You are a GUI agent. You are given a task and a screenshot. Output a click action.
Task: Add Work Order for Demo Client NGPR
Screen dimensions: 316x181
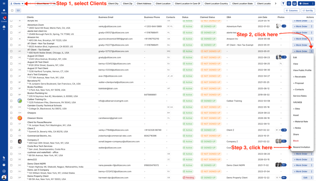click(301, 165)
